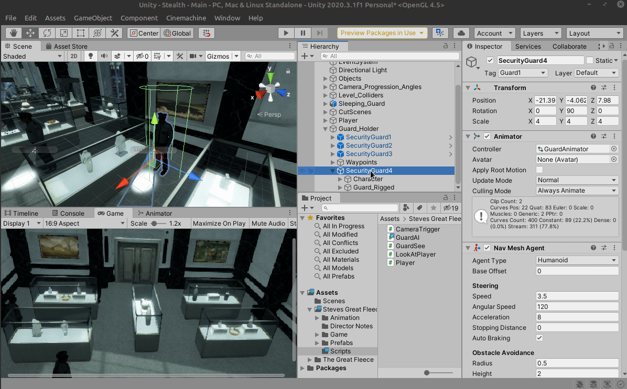The width and height of the screenshot is (627, 389).
Task: Open the cloud services icon
Action: [x=461, y=33]
